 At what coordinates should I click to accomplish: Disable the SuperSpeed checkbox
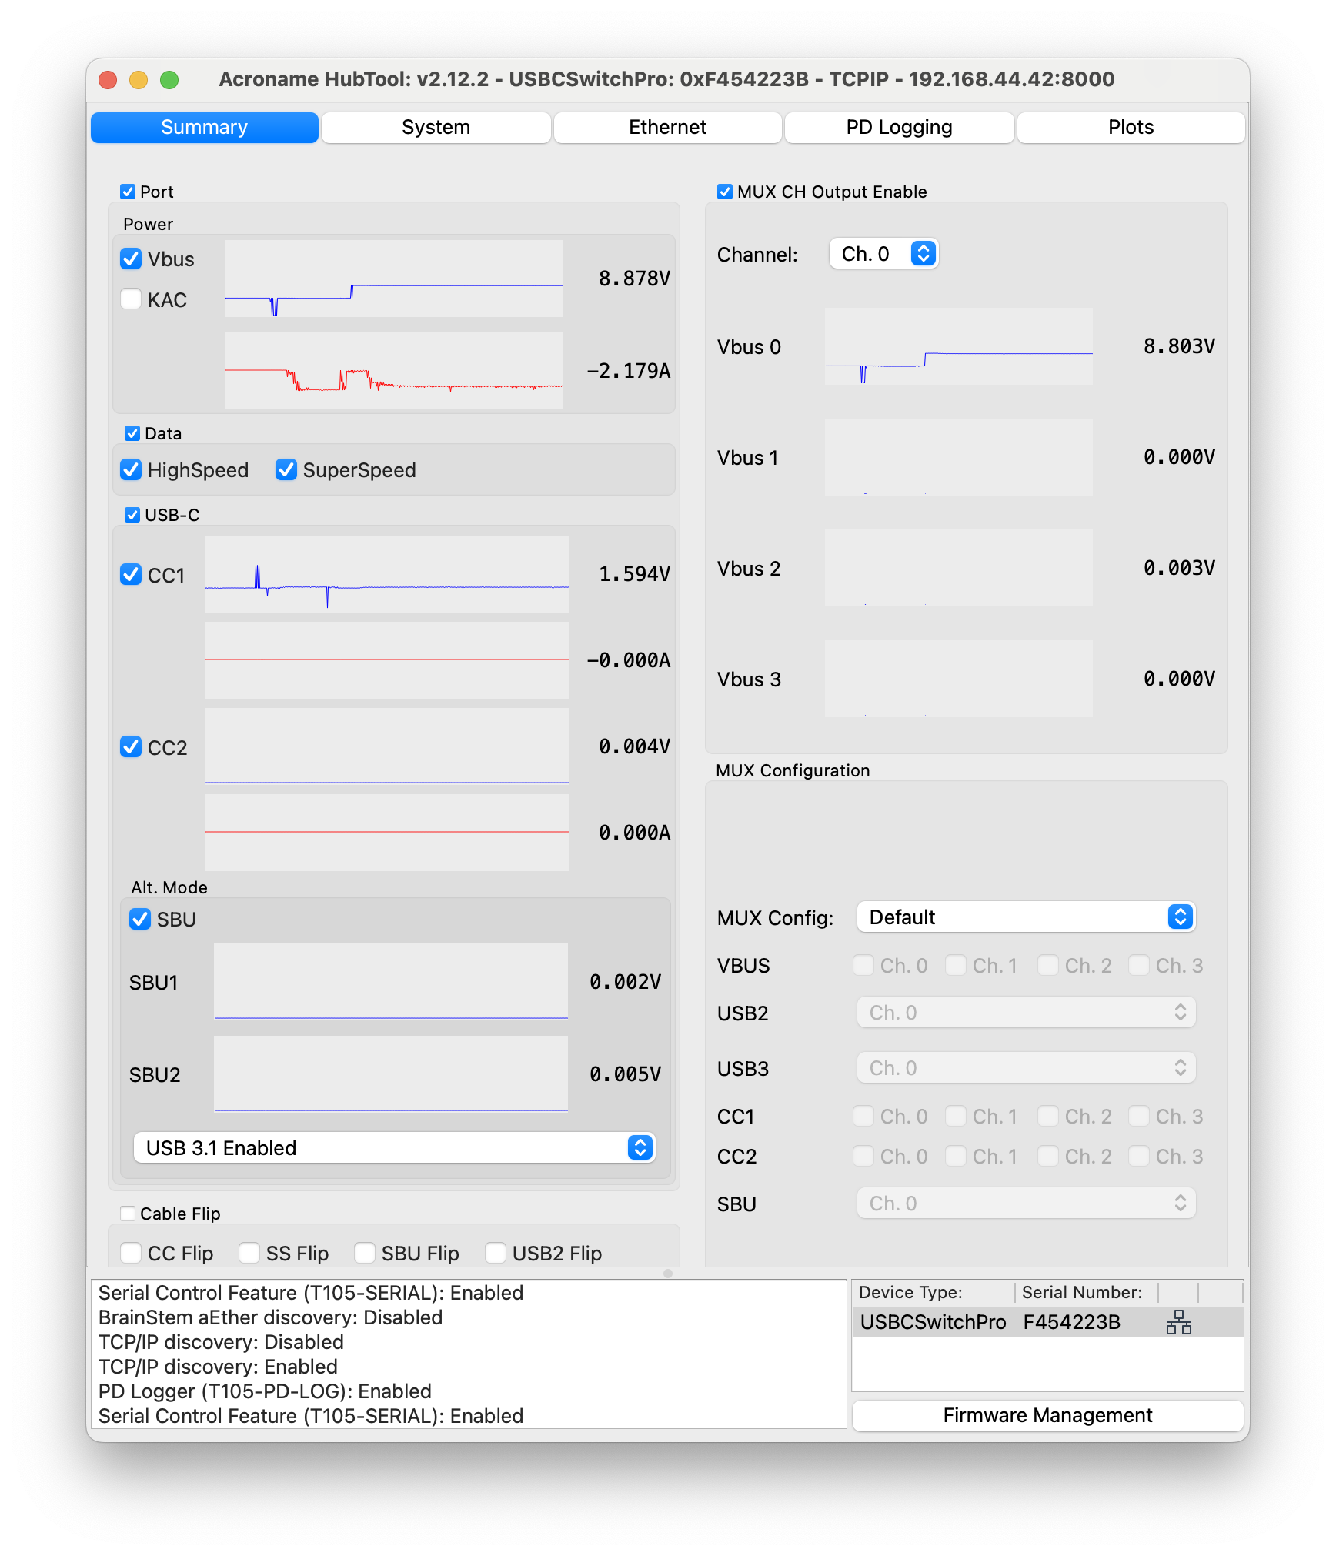pyautogui.click(x=286, y=469)
